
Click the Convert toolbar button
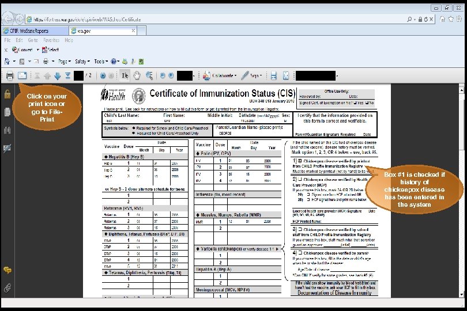click(x=22, y=50)
